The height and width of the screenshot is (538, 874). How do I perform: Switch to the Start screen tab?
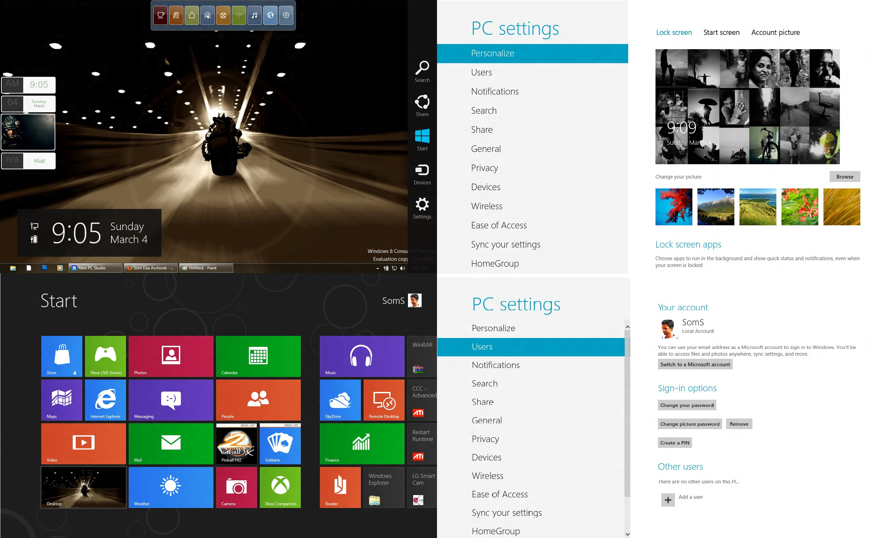(721, 32)
